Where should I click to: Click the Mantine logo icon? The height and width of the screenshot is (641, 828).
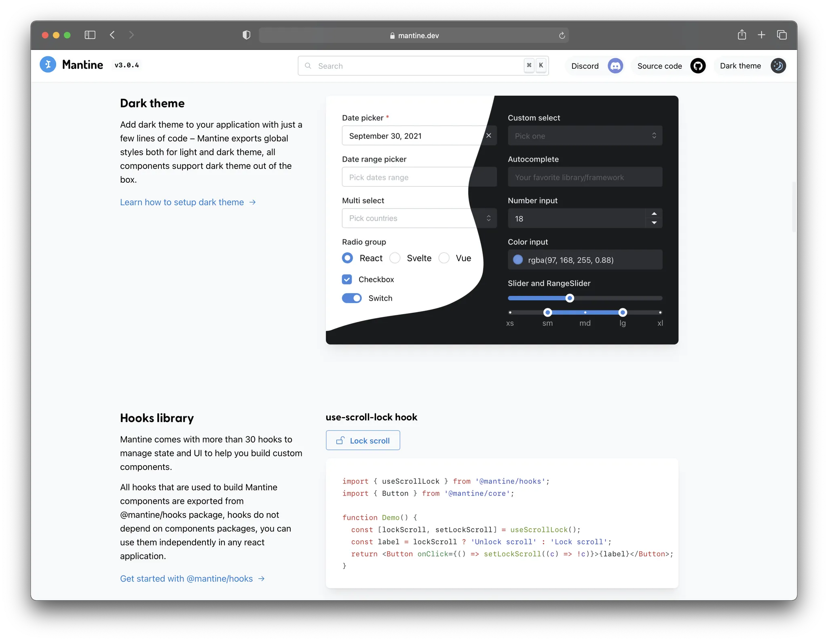[x=48, y=65]
